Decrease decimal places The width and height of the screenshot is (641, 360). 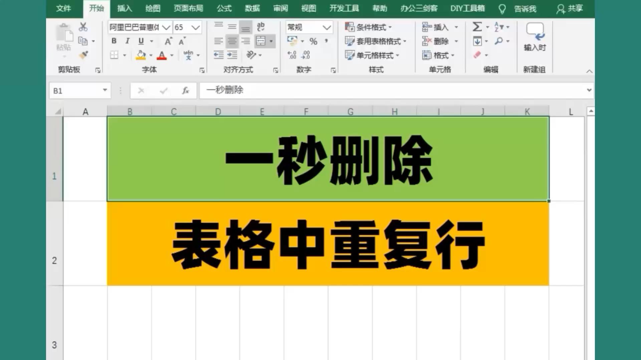306,55
